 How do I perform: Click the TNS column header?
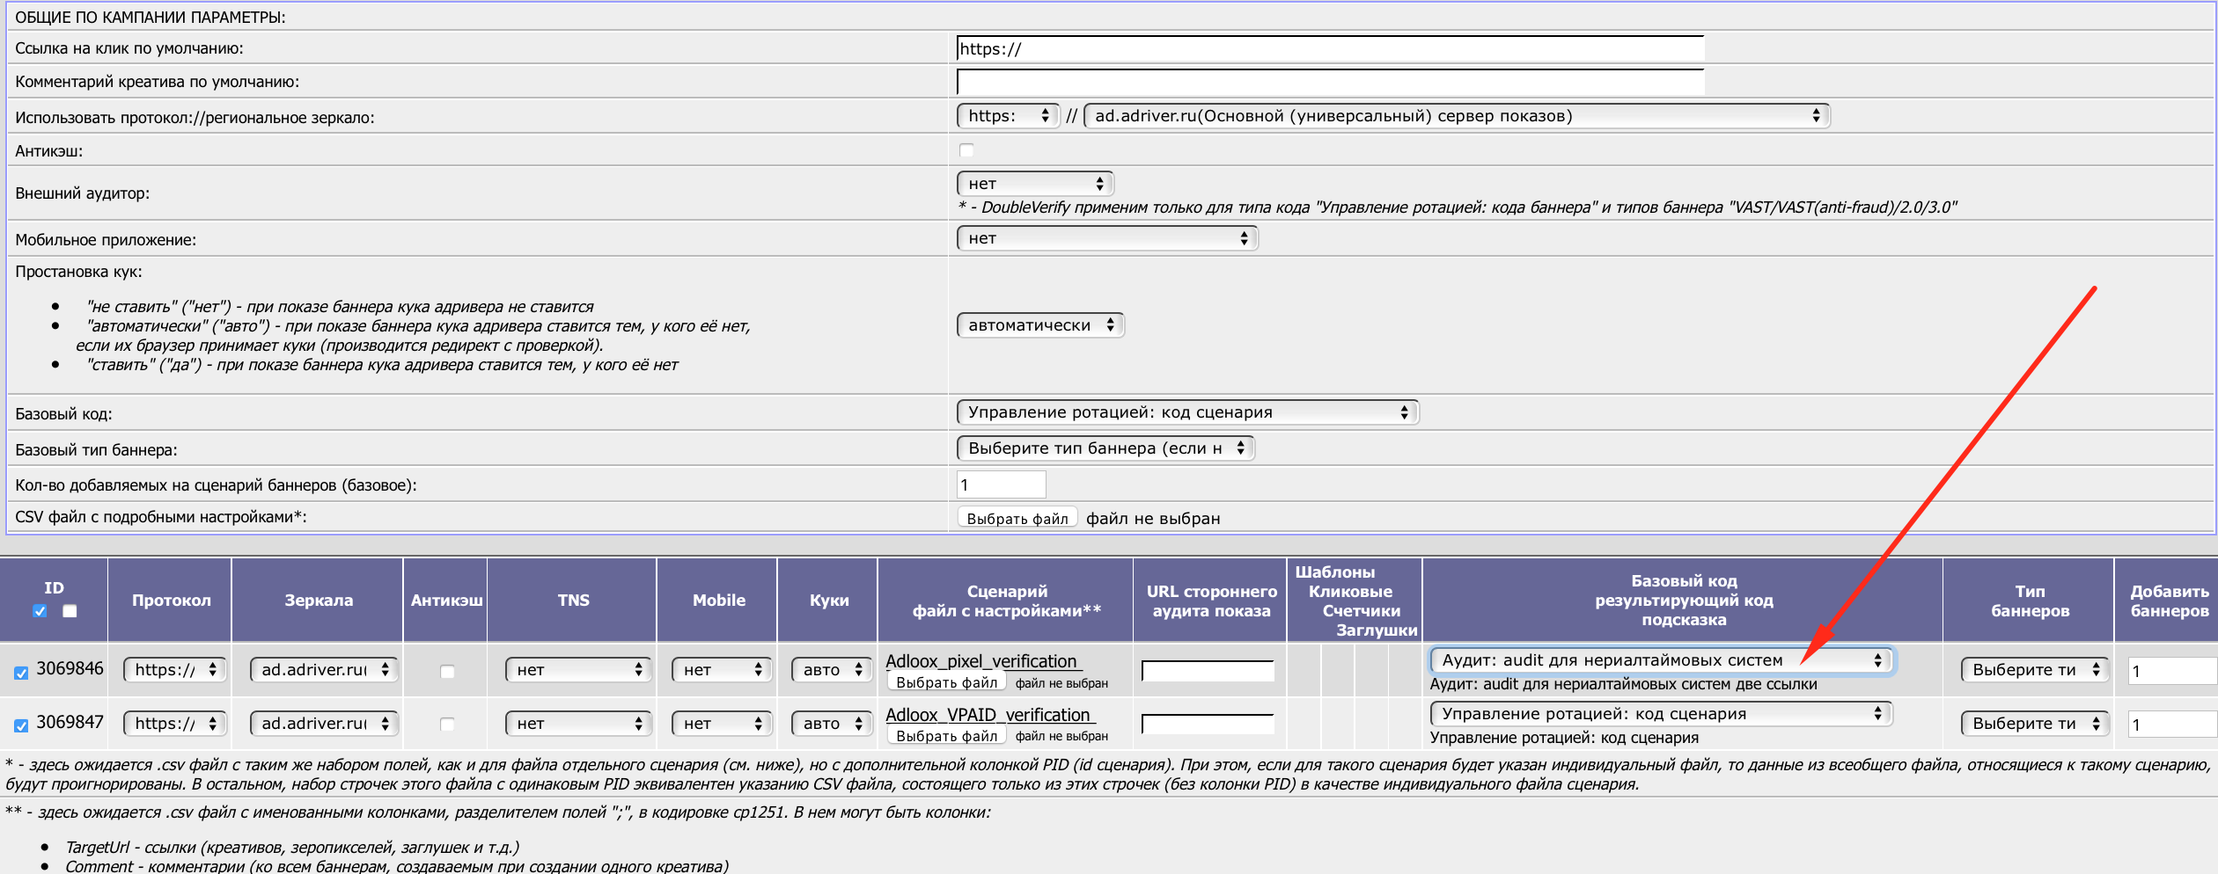(573, 601)
